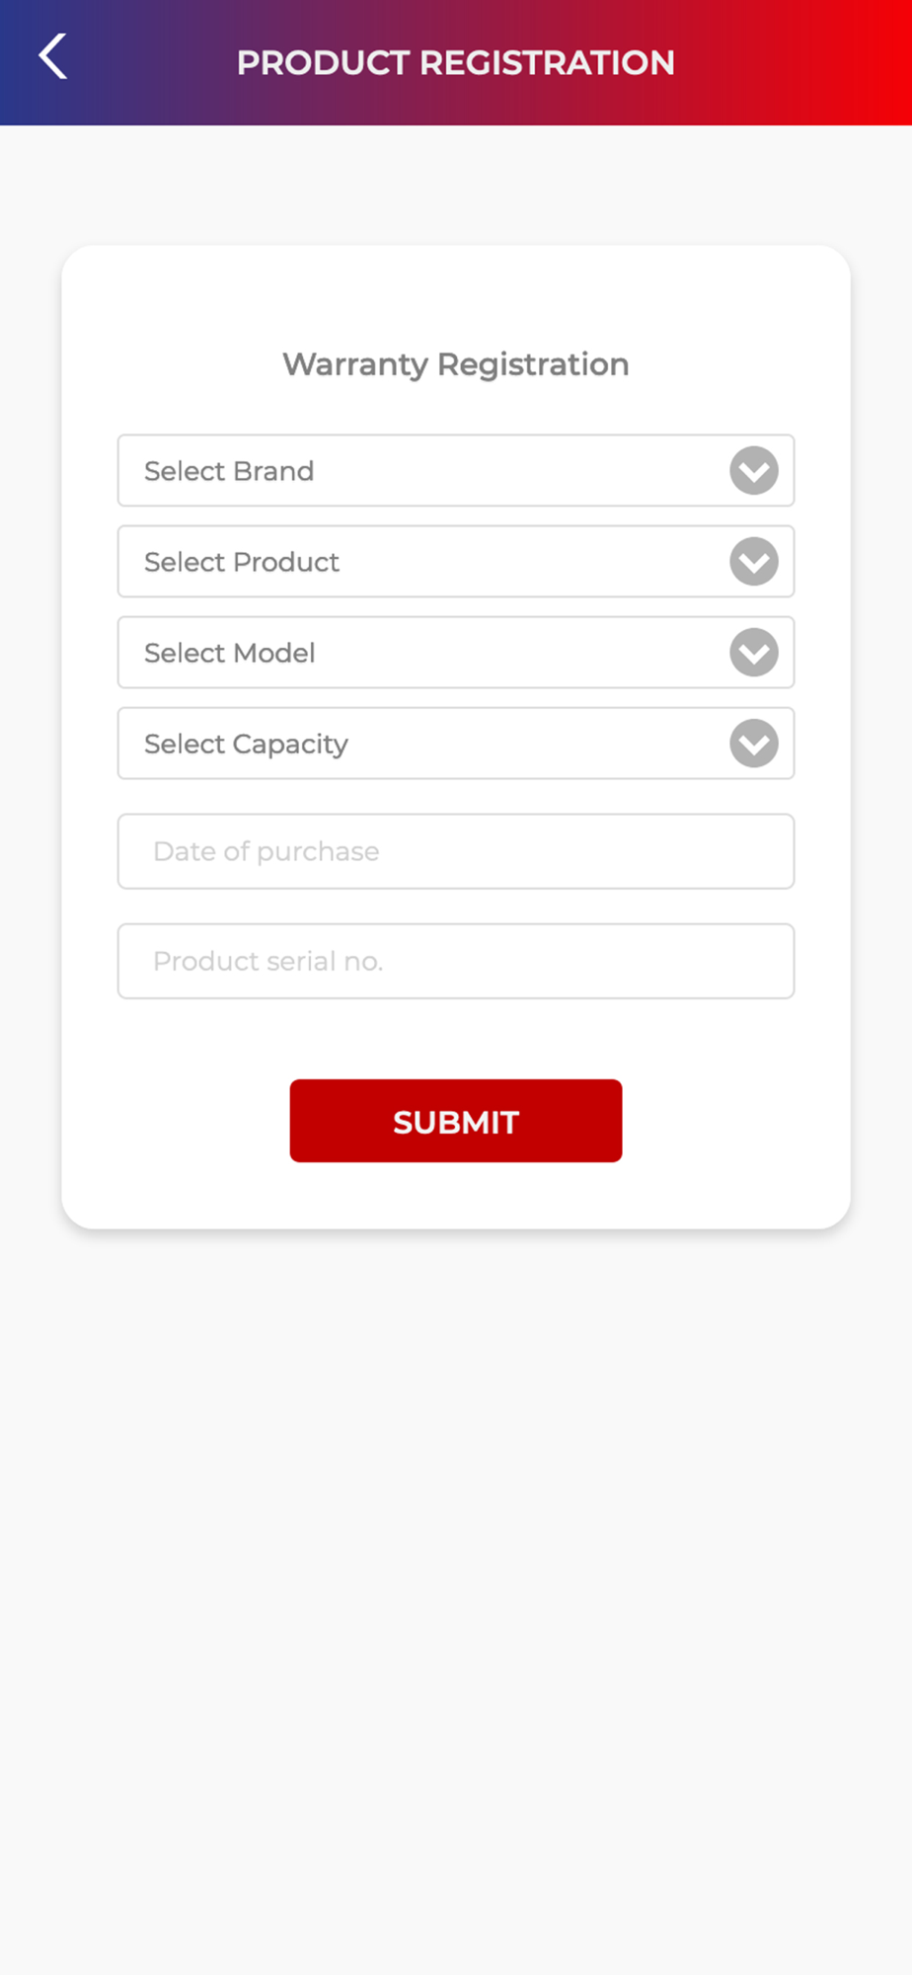Open the Select Brand dropdown
This screenshot has width=912, height=1975.
pyautogui.click(x=456, y=471)
